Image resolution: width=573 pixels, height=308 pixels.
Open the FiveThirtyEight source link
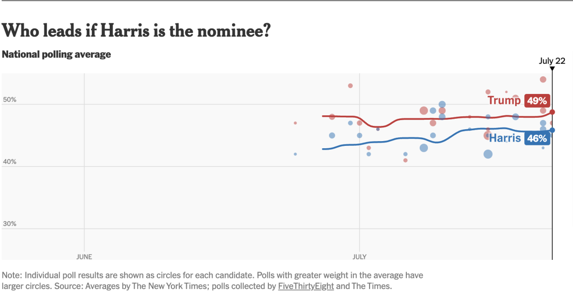click(306, 287)
